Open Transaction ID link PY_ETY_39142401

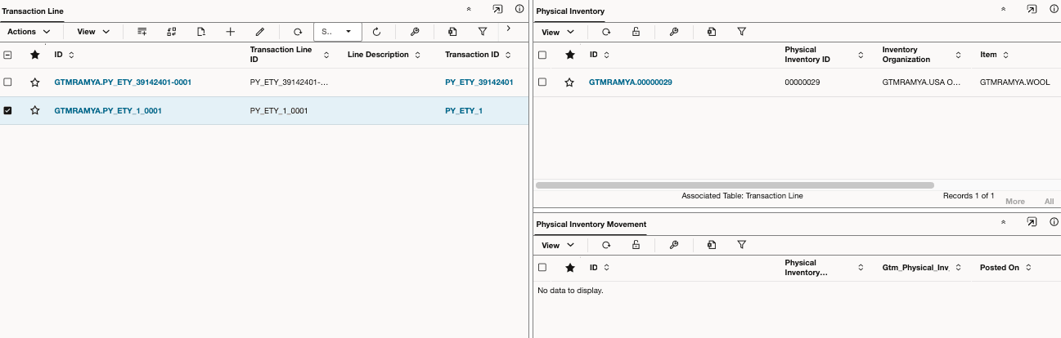479,82
